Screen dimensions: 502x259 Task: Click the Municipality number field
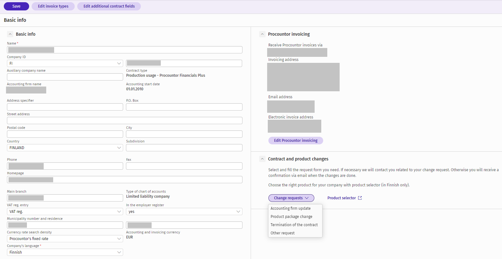point(65,225)
